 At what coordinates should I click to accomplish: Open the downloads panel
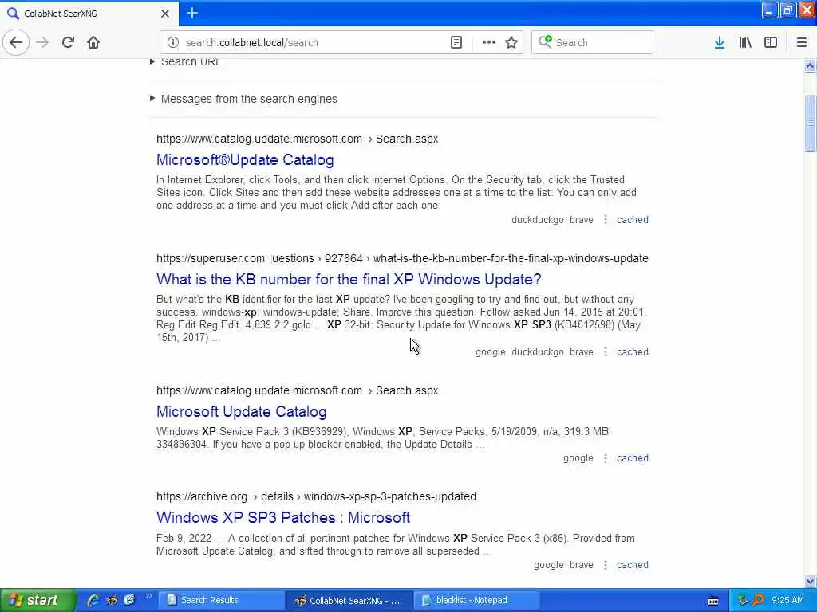720,42
